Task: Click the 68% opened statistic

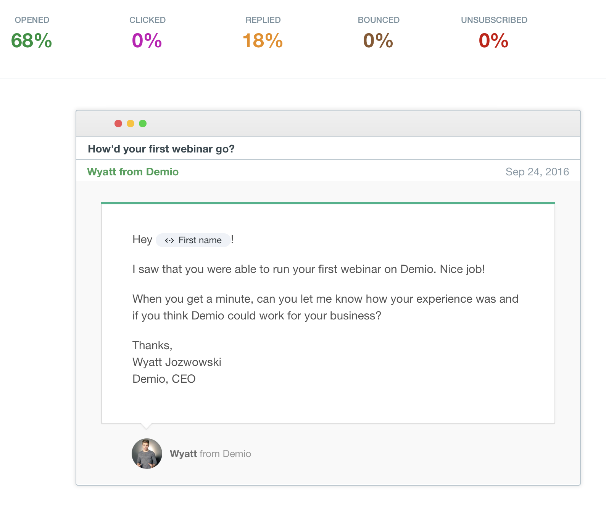Action: click(31, 41)
